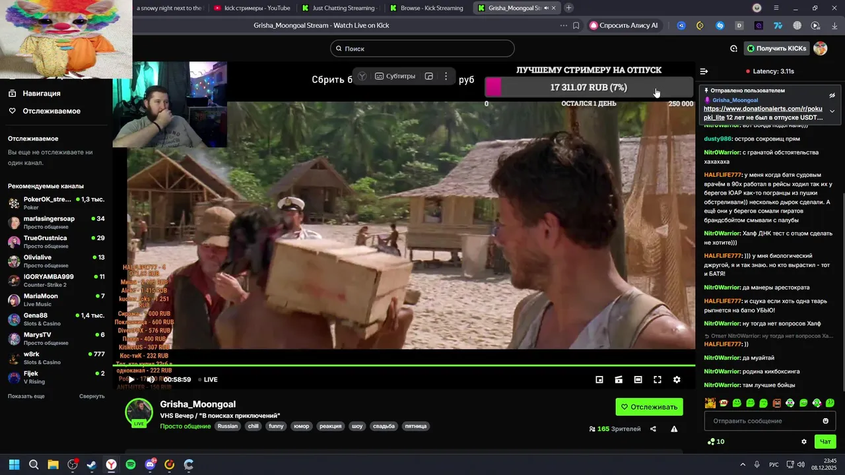
Task: Click the translate icon on video overlay
Action: point(362,76)
